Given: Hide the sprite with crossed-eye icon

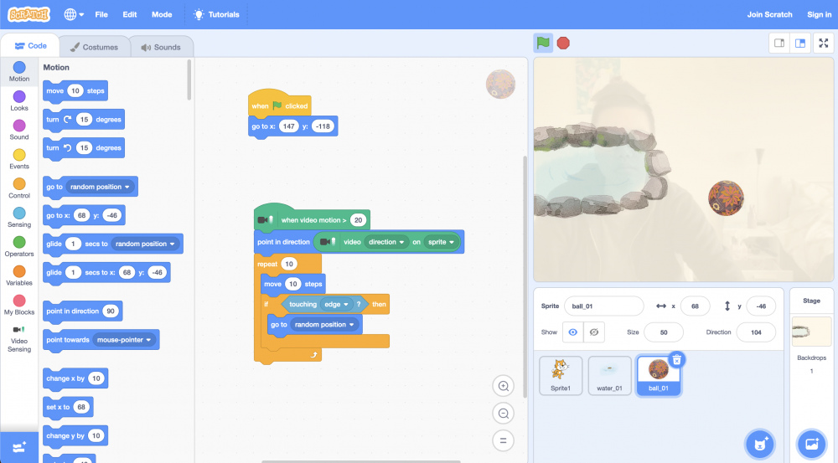Looking at the screenshot, I should pos(594,332).
